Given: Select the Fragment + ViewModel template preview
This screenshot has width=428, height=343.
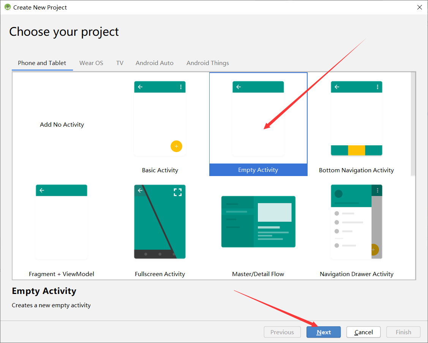Looking at the screenshot, I should point(62,222).
